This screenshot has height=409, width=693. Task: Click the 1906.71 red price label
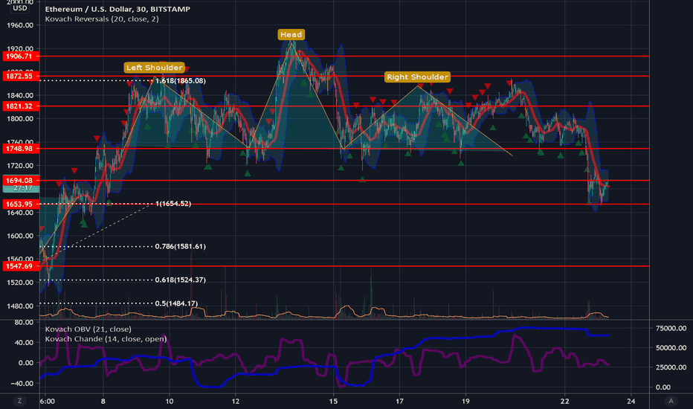20,57
